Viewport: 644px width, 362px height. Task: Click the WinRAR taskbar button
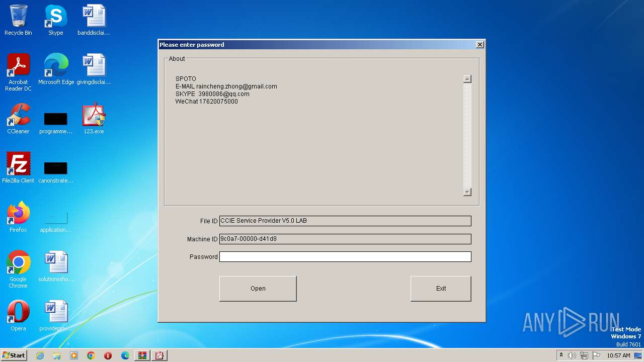(142, 355)
